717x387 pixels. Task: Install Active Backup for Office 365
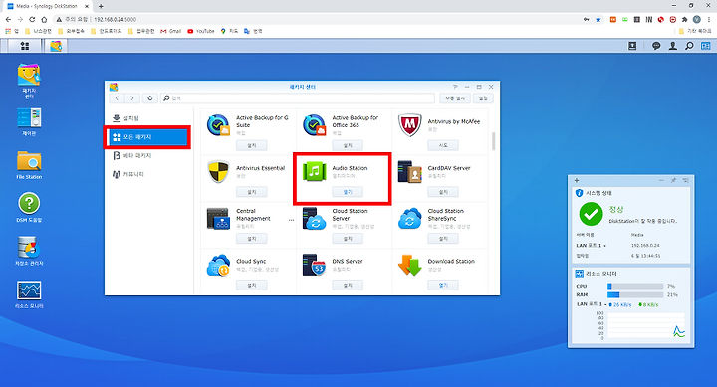pos(348,146)
